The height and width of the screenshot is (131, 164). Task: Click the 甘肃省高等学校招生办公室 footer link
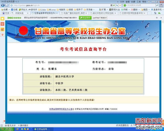(61, 109)
